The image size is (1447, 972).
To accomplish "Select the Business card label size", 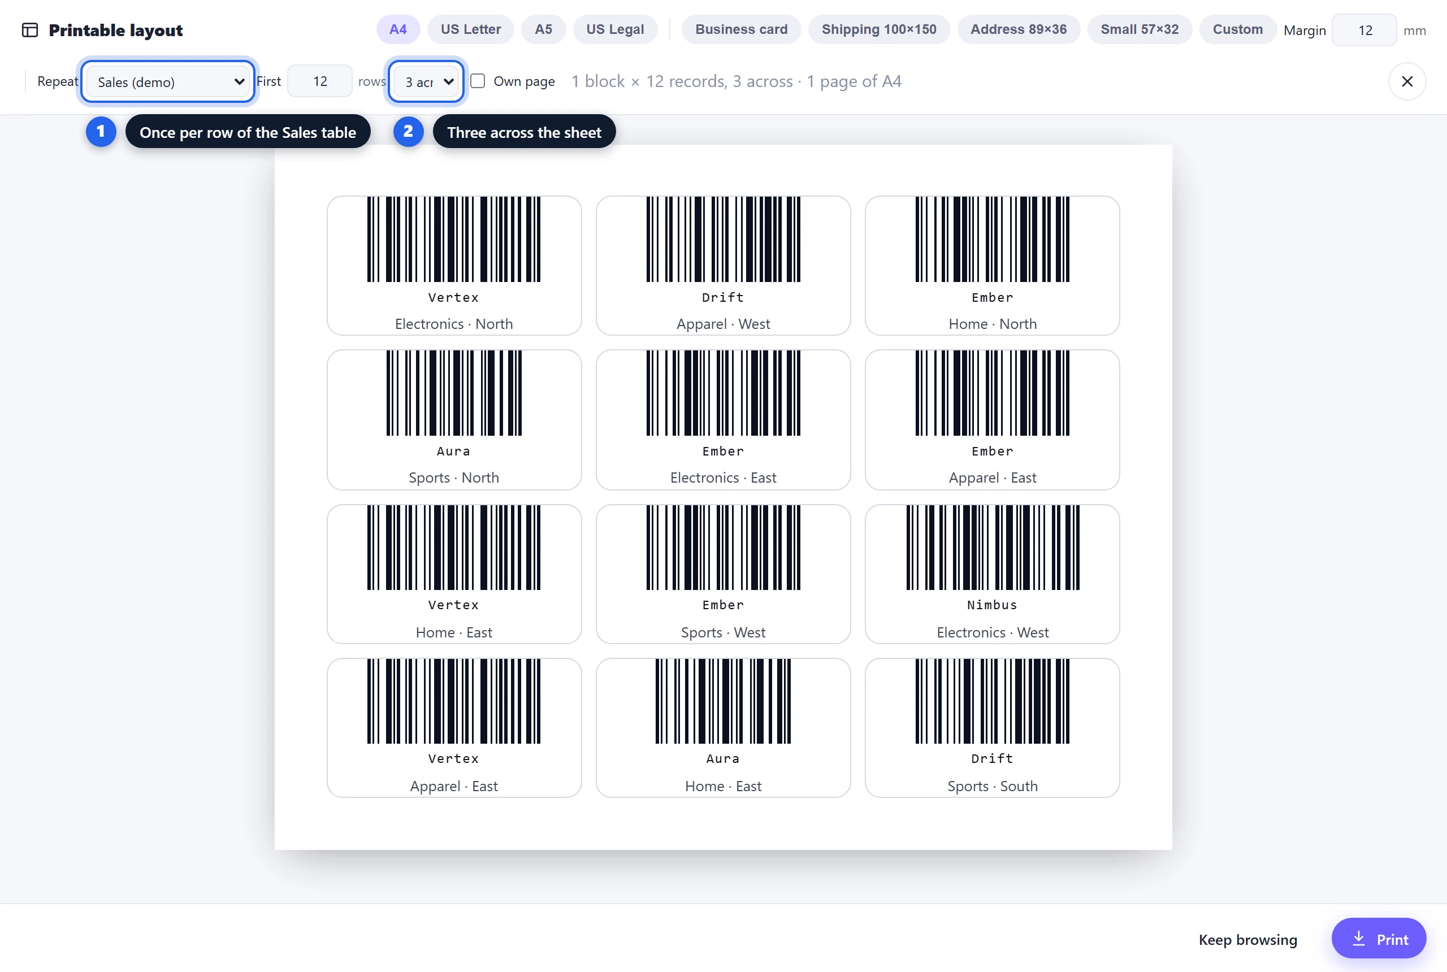I will (x=741, y=29).
